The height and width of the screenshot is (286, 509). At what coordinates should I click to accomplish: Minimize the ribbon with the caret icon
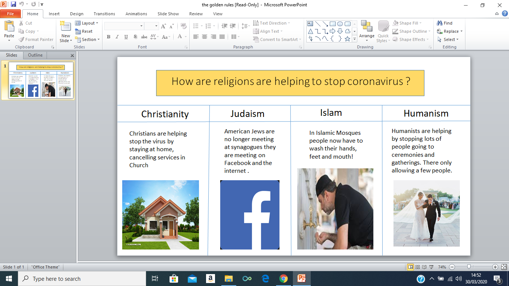coord(497,14)
